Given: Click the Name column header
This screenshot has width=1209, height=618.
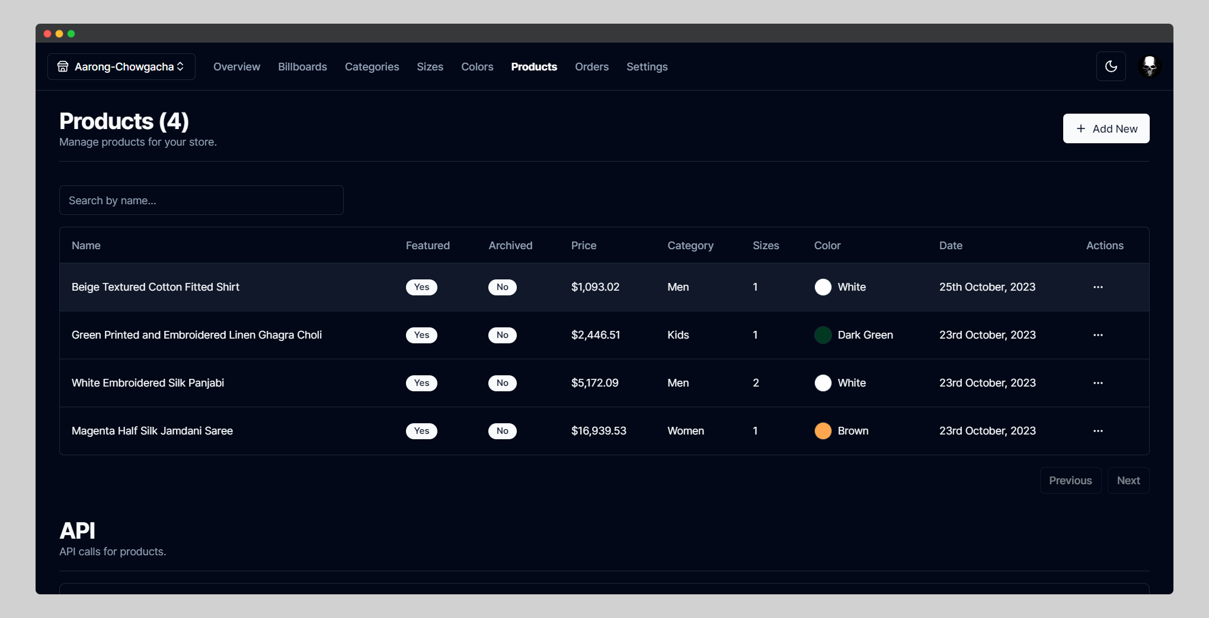Looking at the screenshot, I should [x=86, y=246].
